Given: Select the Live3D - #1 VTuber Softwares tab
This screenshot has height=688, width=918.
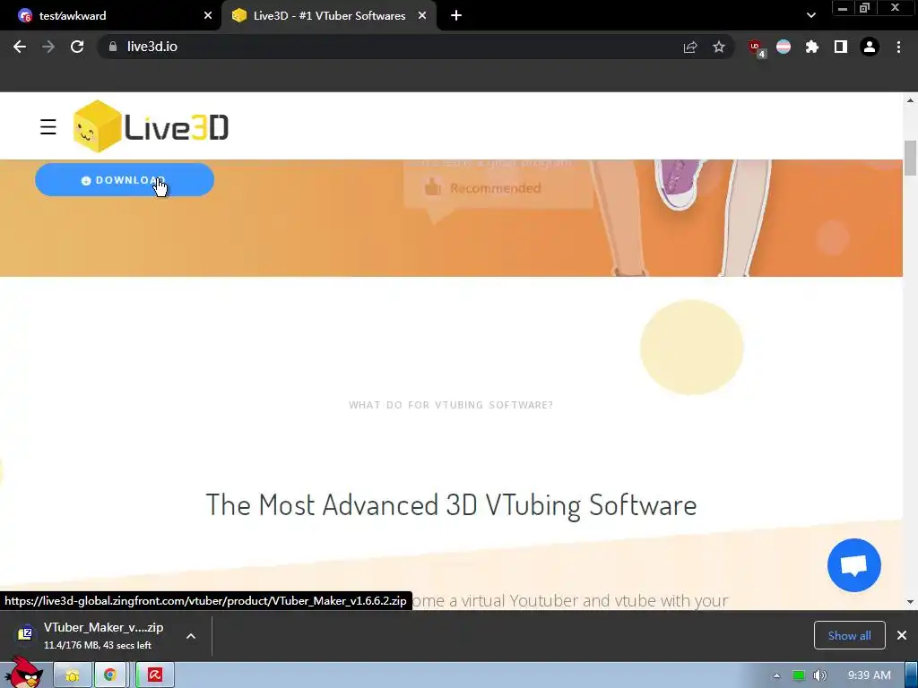Looking at the screenshot, I should click(329, 16).
